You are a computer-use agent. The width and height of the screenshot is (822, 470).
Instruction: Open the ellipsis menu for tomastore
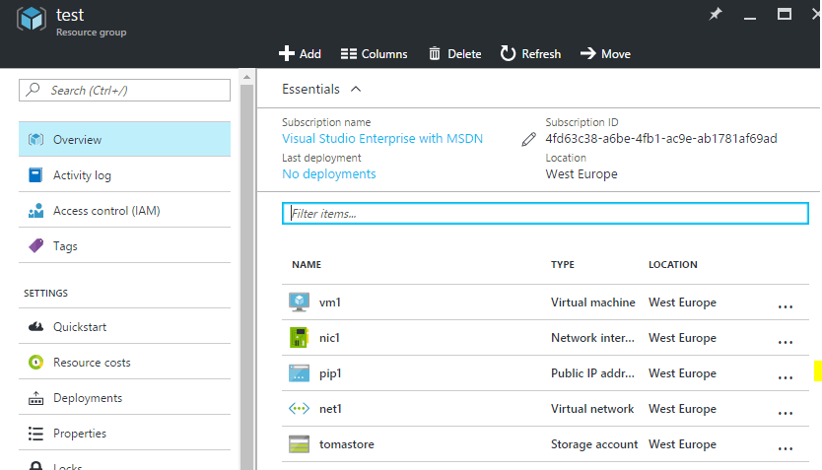pos(786,448)
